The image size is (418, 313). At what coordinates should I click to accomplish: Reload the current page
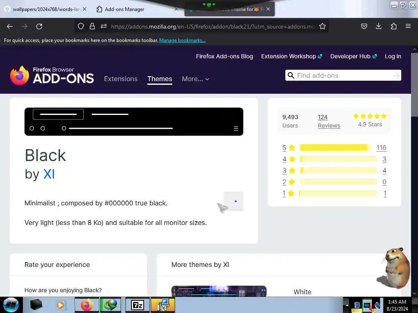(x=39, y=26)
